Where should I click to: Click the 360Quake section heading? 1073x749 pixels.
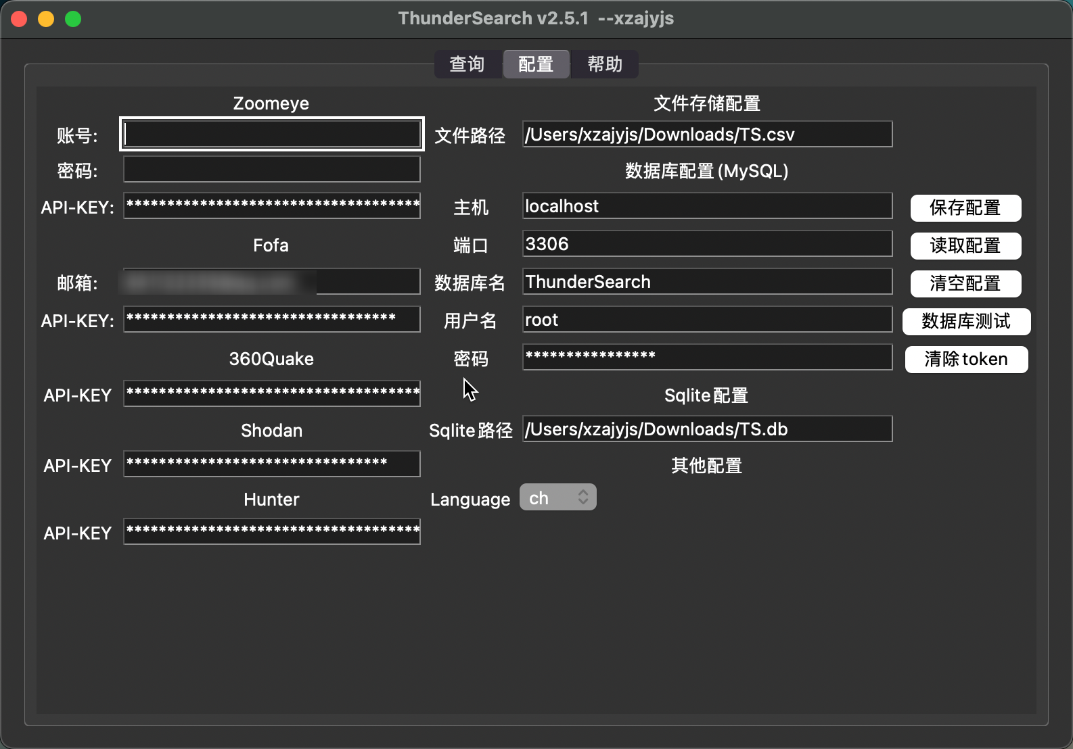[271, 359]
